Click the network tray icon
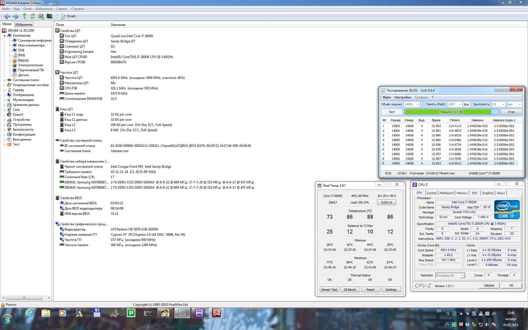 click(480, 324)
